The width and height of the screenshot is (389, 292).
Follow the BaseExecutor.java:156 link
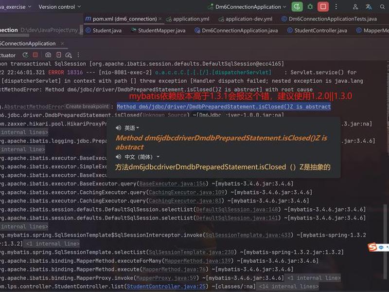coord(173,184)
